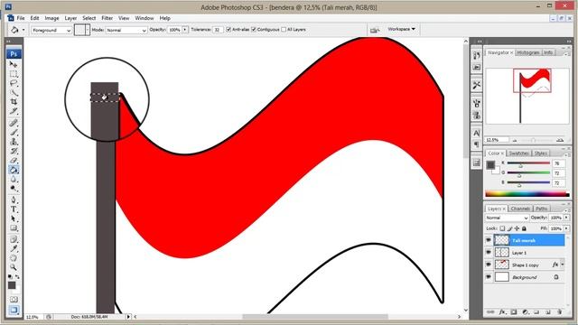This screenshot has width=578, height=325.
Task: Select the Pen tool
Action: (14, 200)
